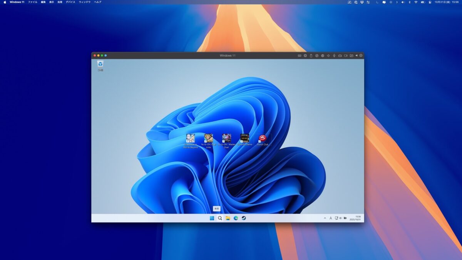Expand the hidden icons chevron in the taskbar tray
This screenshot has height=260, width=462.
click(325, 218)
